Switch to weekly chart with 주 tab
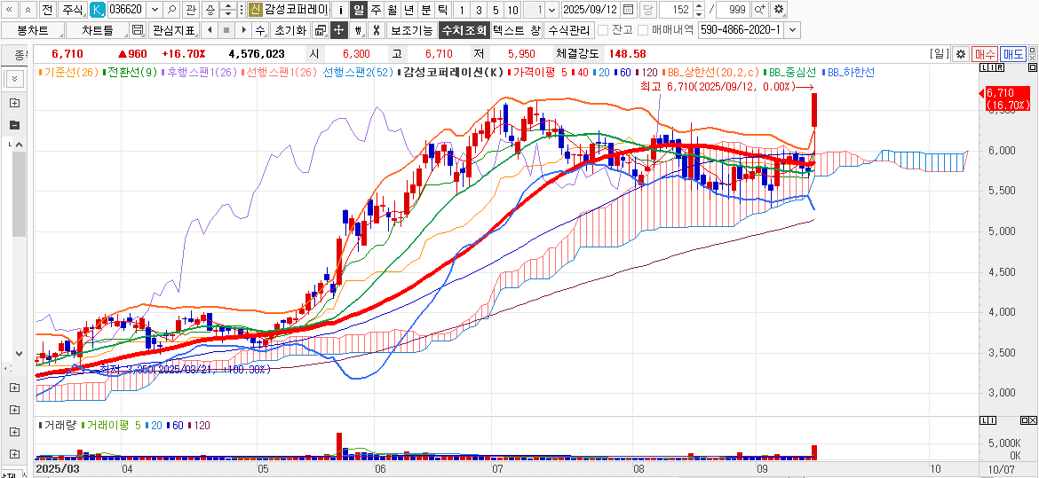The height and width of the screenshot is (478, 1039). point(376,10)
